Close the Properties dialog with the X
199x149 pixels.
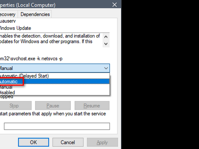click(114, 5)
